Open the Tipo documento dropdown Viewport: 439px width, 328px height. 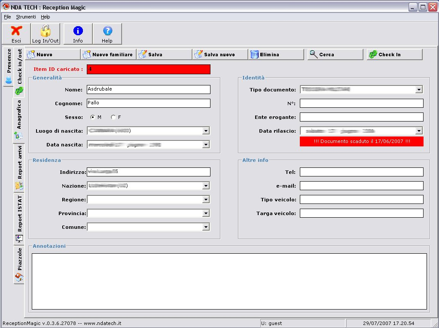(419, 90)
